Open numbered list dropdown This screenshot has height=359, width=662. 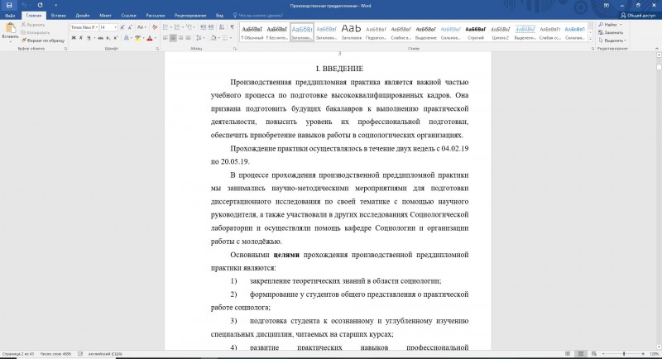coord(183,27)
